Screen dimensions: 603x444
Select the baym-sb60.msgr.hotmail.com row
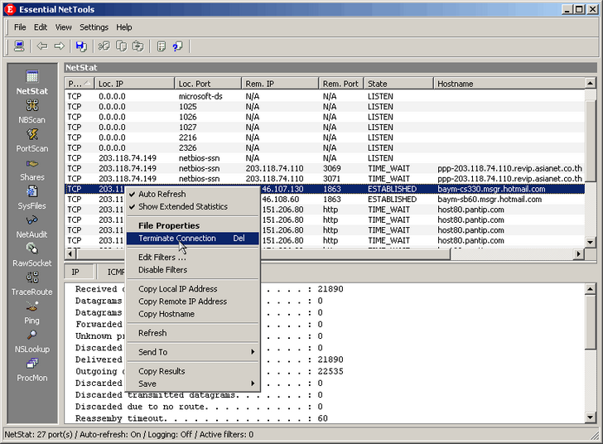point(325,200)
